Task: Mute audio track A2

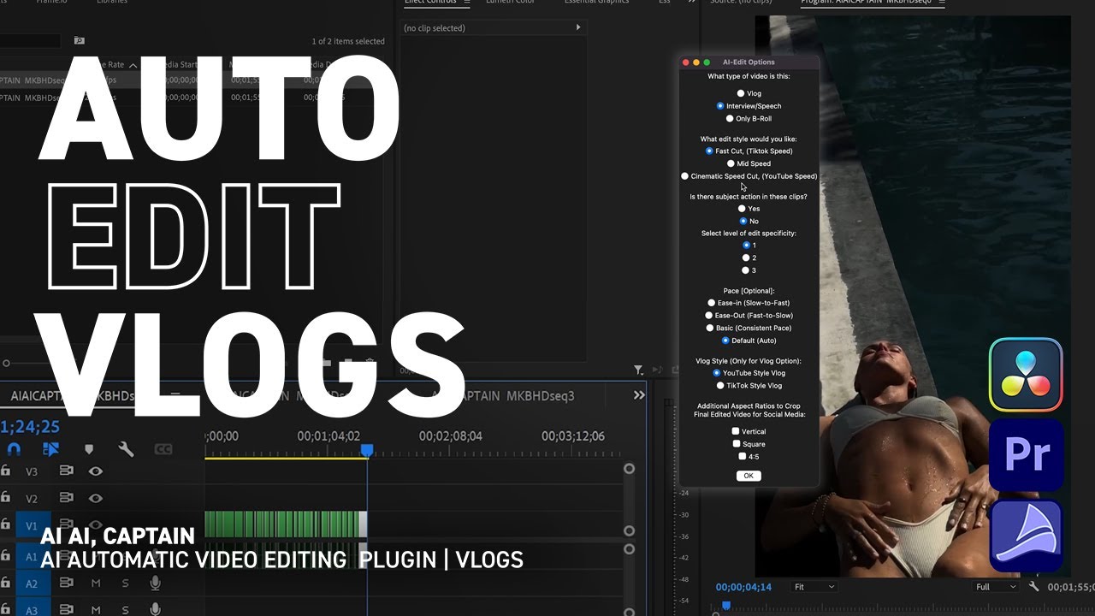Action: coord(96,583)
